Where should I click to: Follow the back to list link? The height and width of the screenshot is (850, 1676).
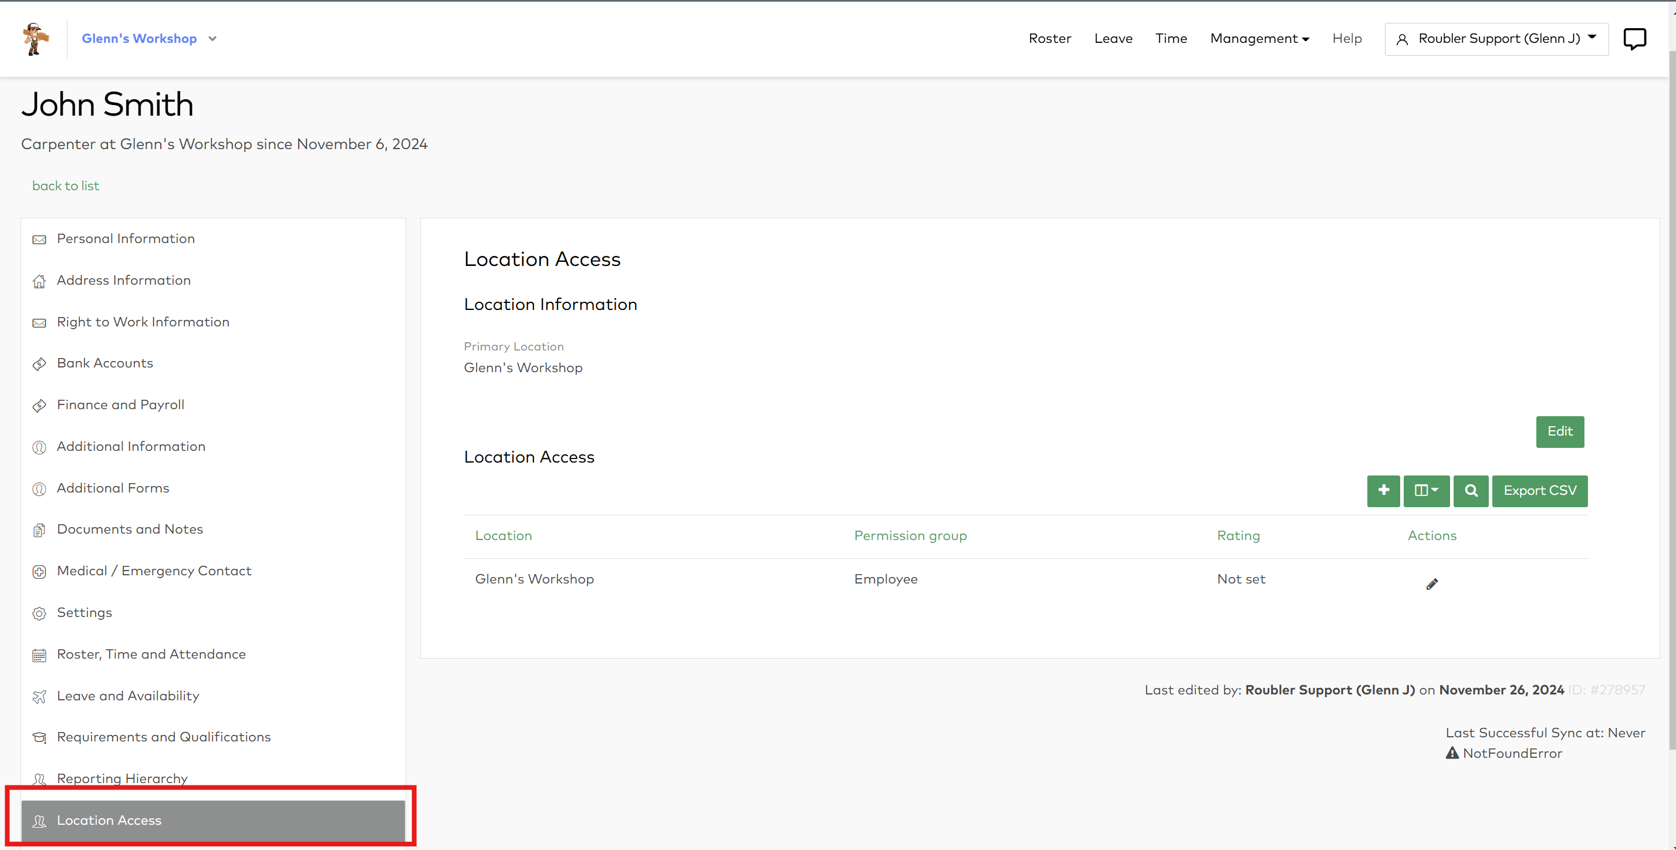(x=66, y=186)
